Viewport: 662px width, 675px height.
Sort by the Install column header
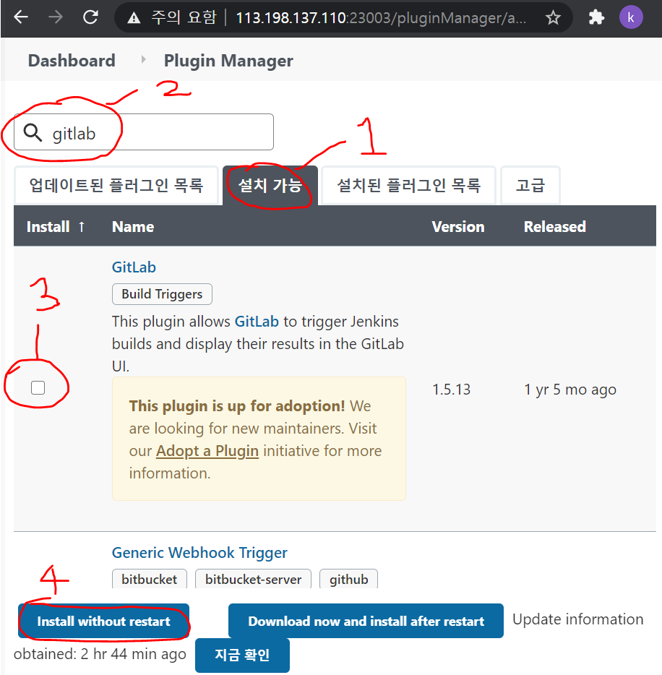click(56, 226)
